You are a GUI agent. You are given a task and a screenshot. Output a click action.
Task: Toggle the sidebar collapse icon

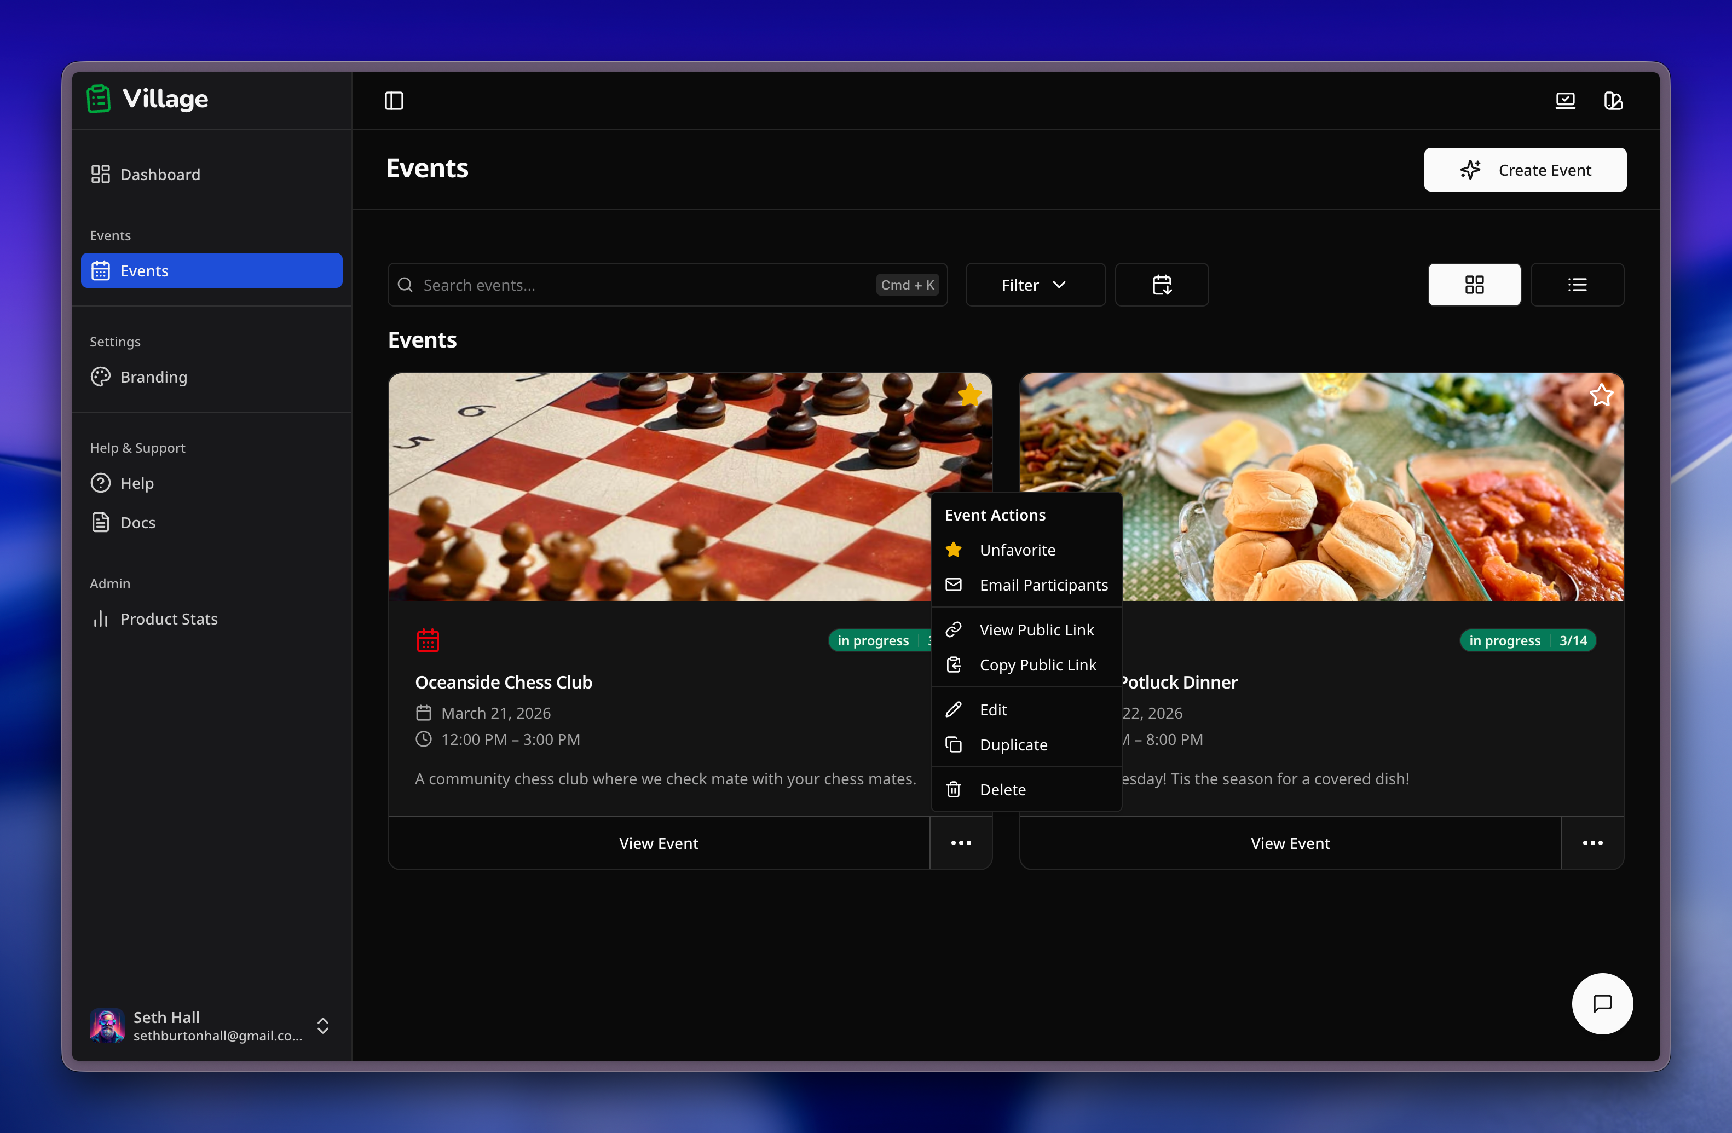point(394,100)
